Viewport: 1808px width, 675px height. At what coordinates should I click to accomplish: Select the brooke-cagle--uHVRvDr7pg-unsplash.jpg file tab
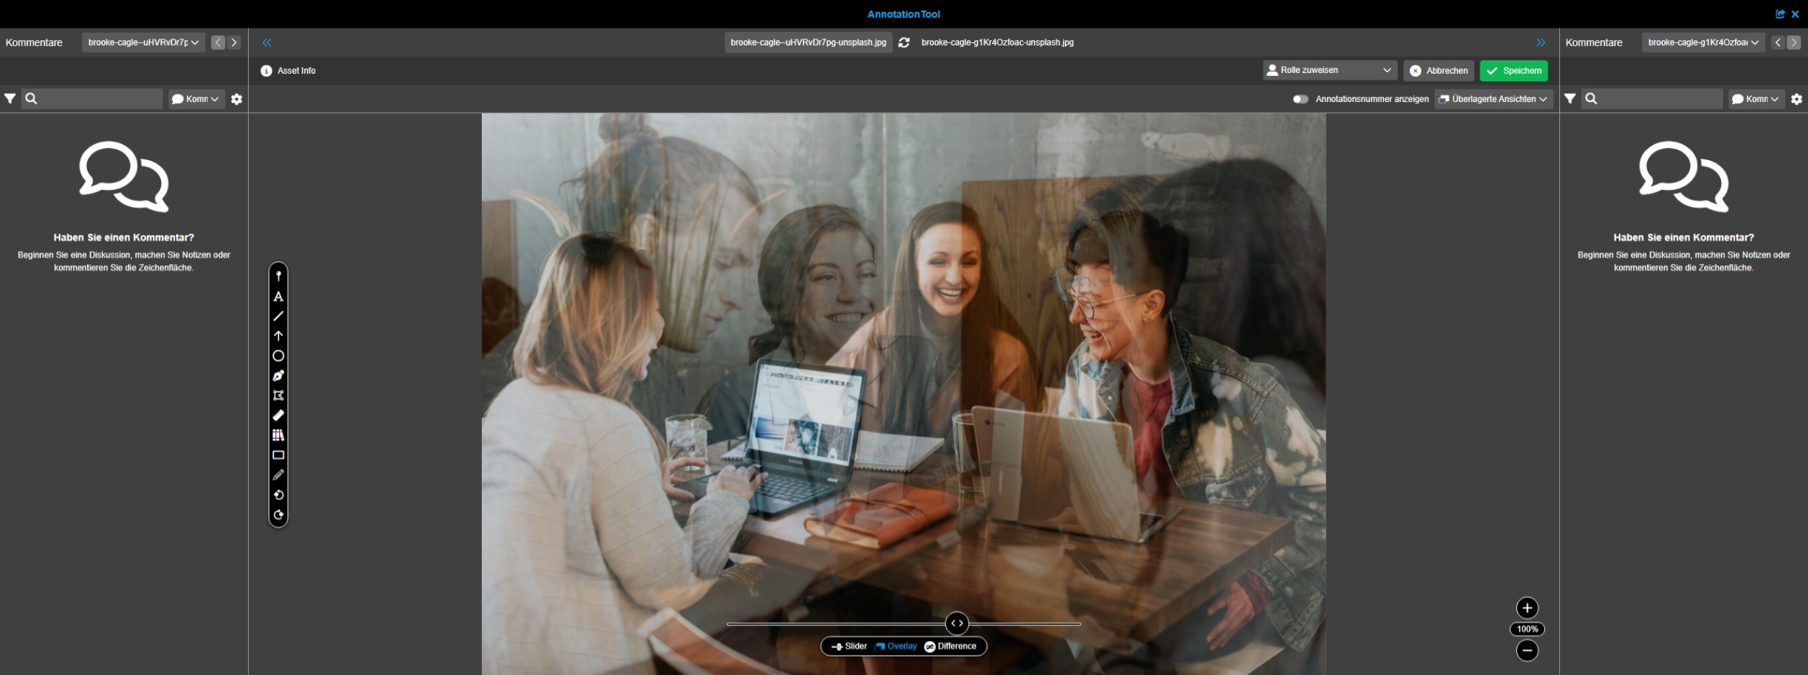(809, 42)
